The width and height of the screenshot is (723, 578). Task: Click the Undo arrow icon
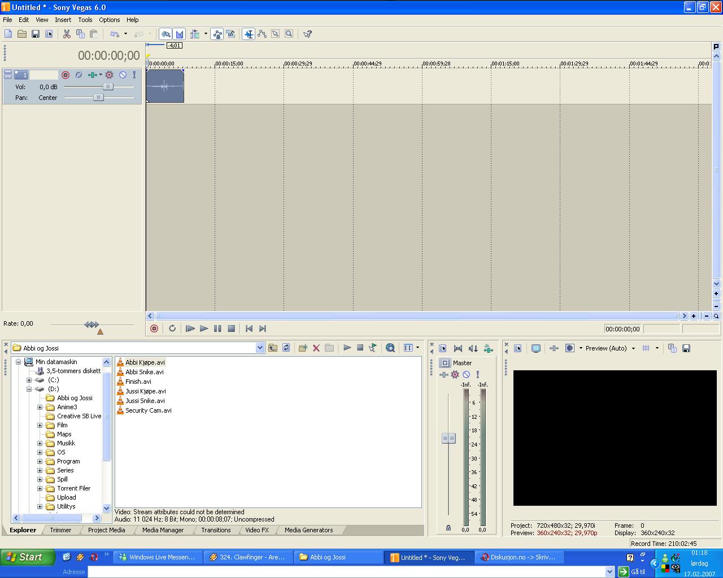click(x=115, y=34)
